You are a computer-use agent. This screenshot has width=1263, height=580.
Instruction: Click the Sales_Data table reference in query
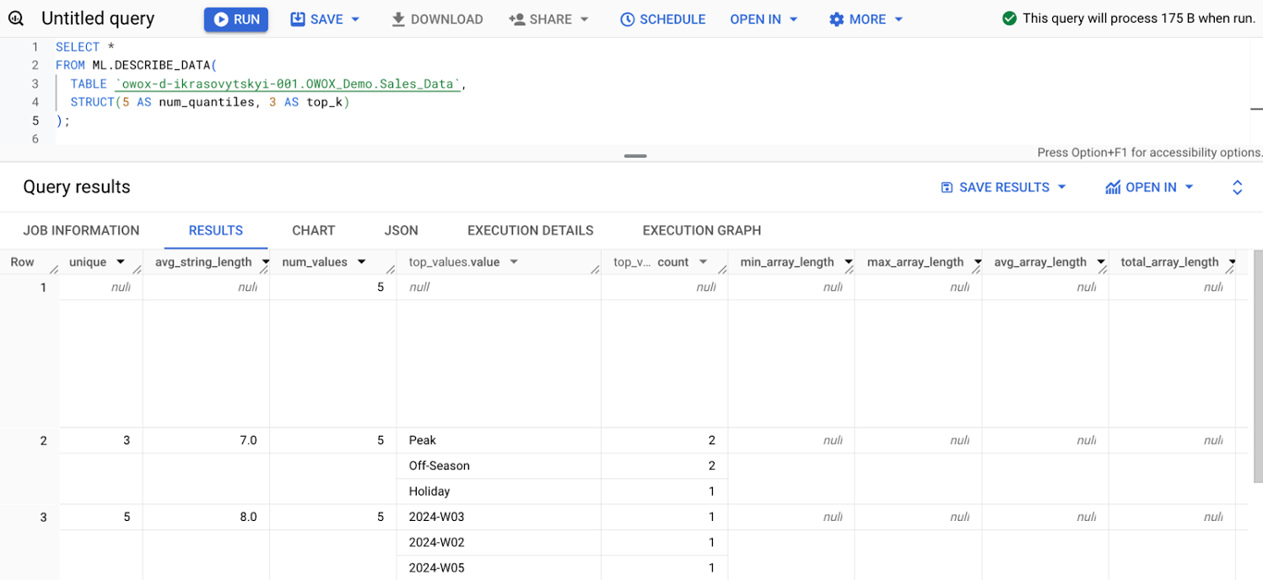click(x=288, y=84)
